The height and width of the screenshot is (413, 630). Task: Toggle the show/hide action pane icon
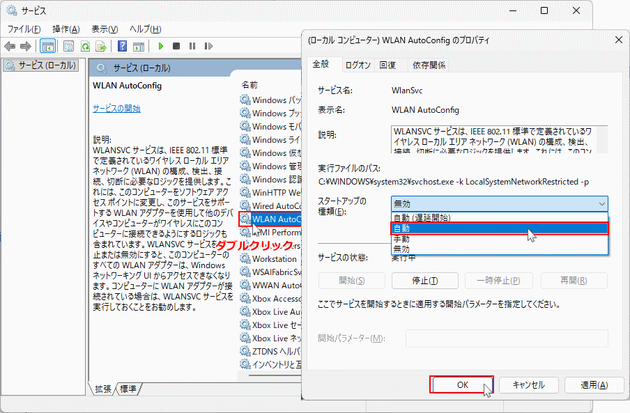point(139,46)
